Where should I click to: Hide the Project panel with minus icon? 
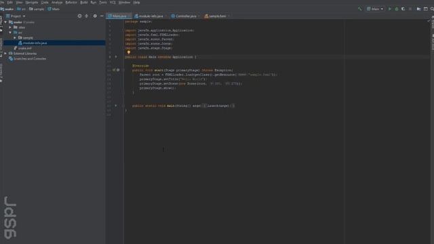point(102,16)
